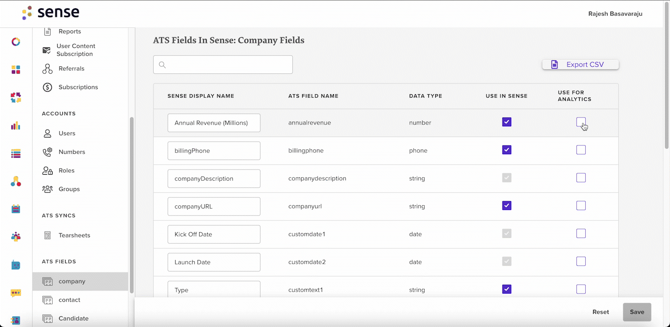This screenshot has width=670, height=327.
Task: Open Roles under Accounts
Action: point(67,170)
